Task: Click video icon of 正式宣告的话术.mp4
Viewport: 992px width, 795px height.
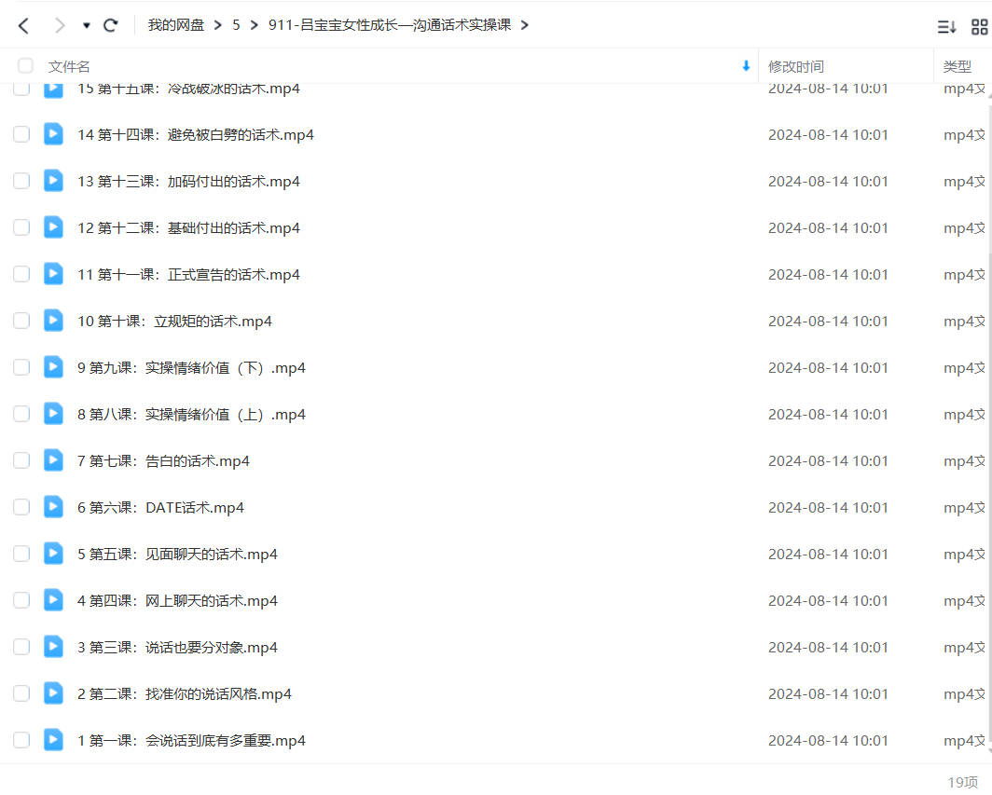Action: pos(53,274)
